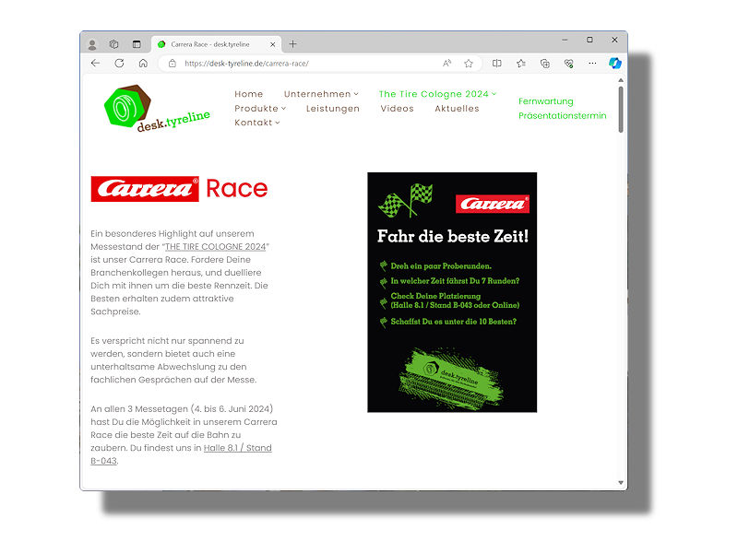The height and width of the screenshot is (553, 738).
Task: Open the Leistungen menu item
Action: [333, 109]
